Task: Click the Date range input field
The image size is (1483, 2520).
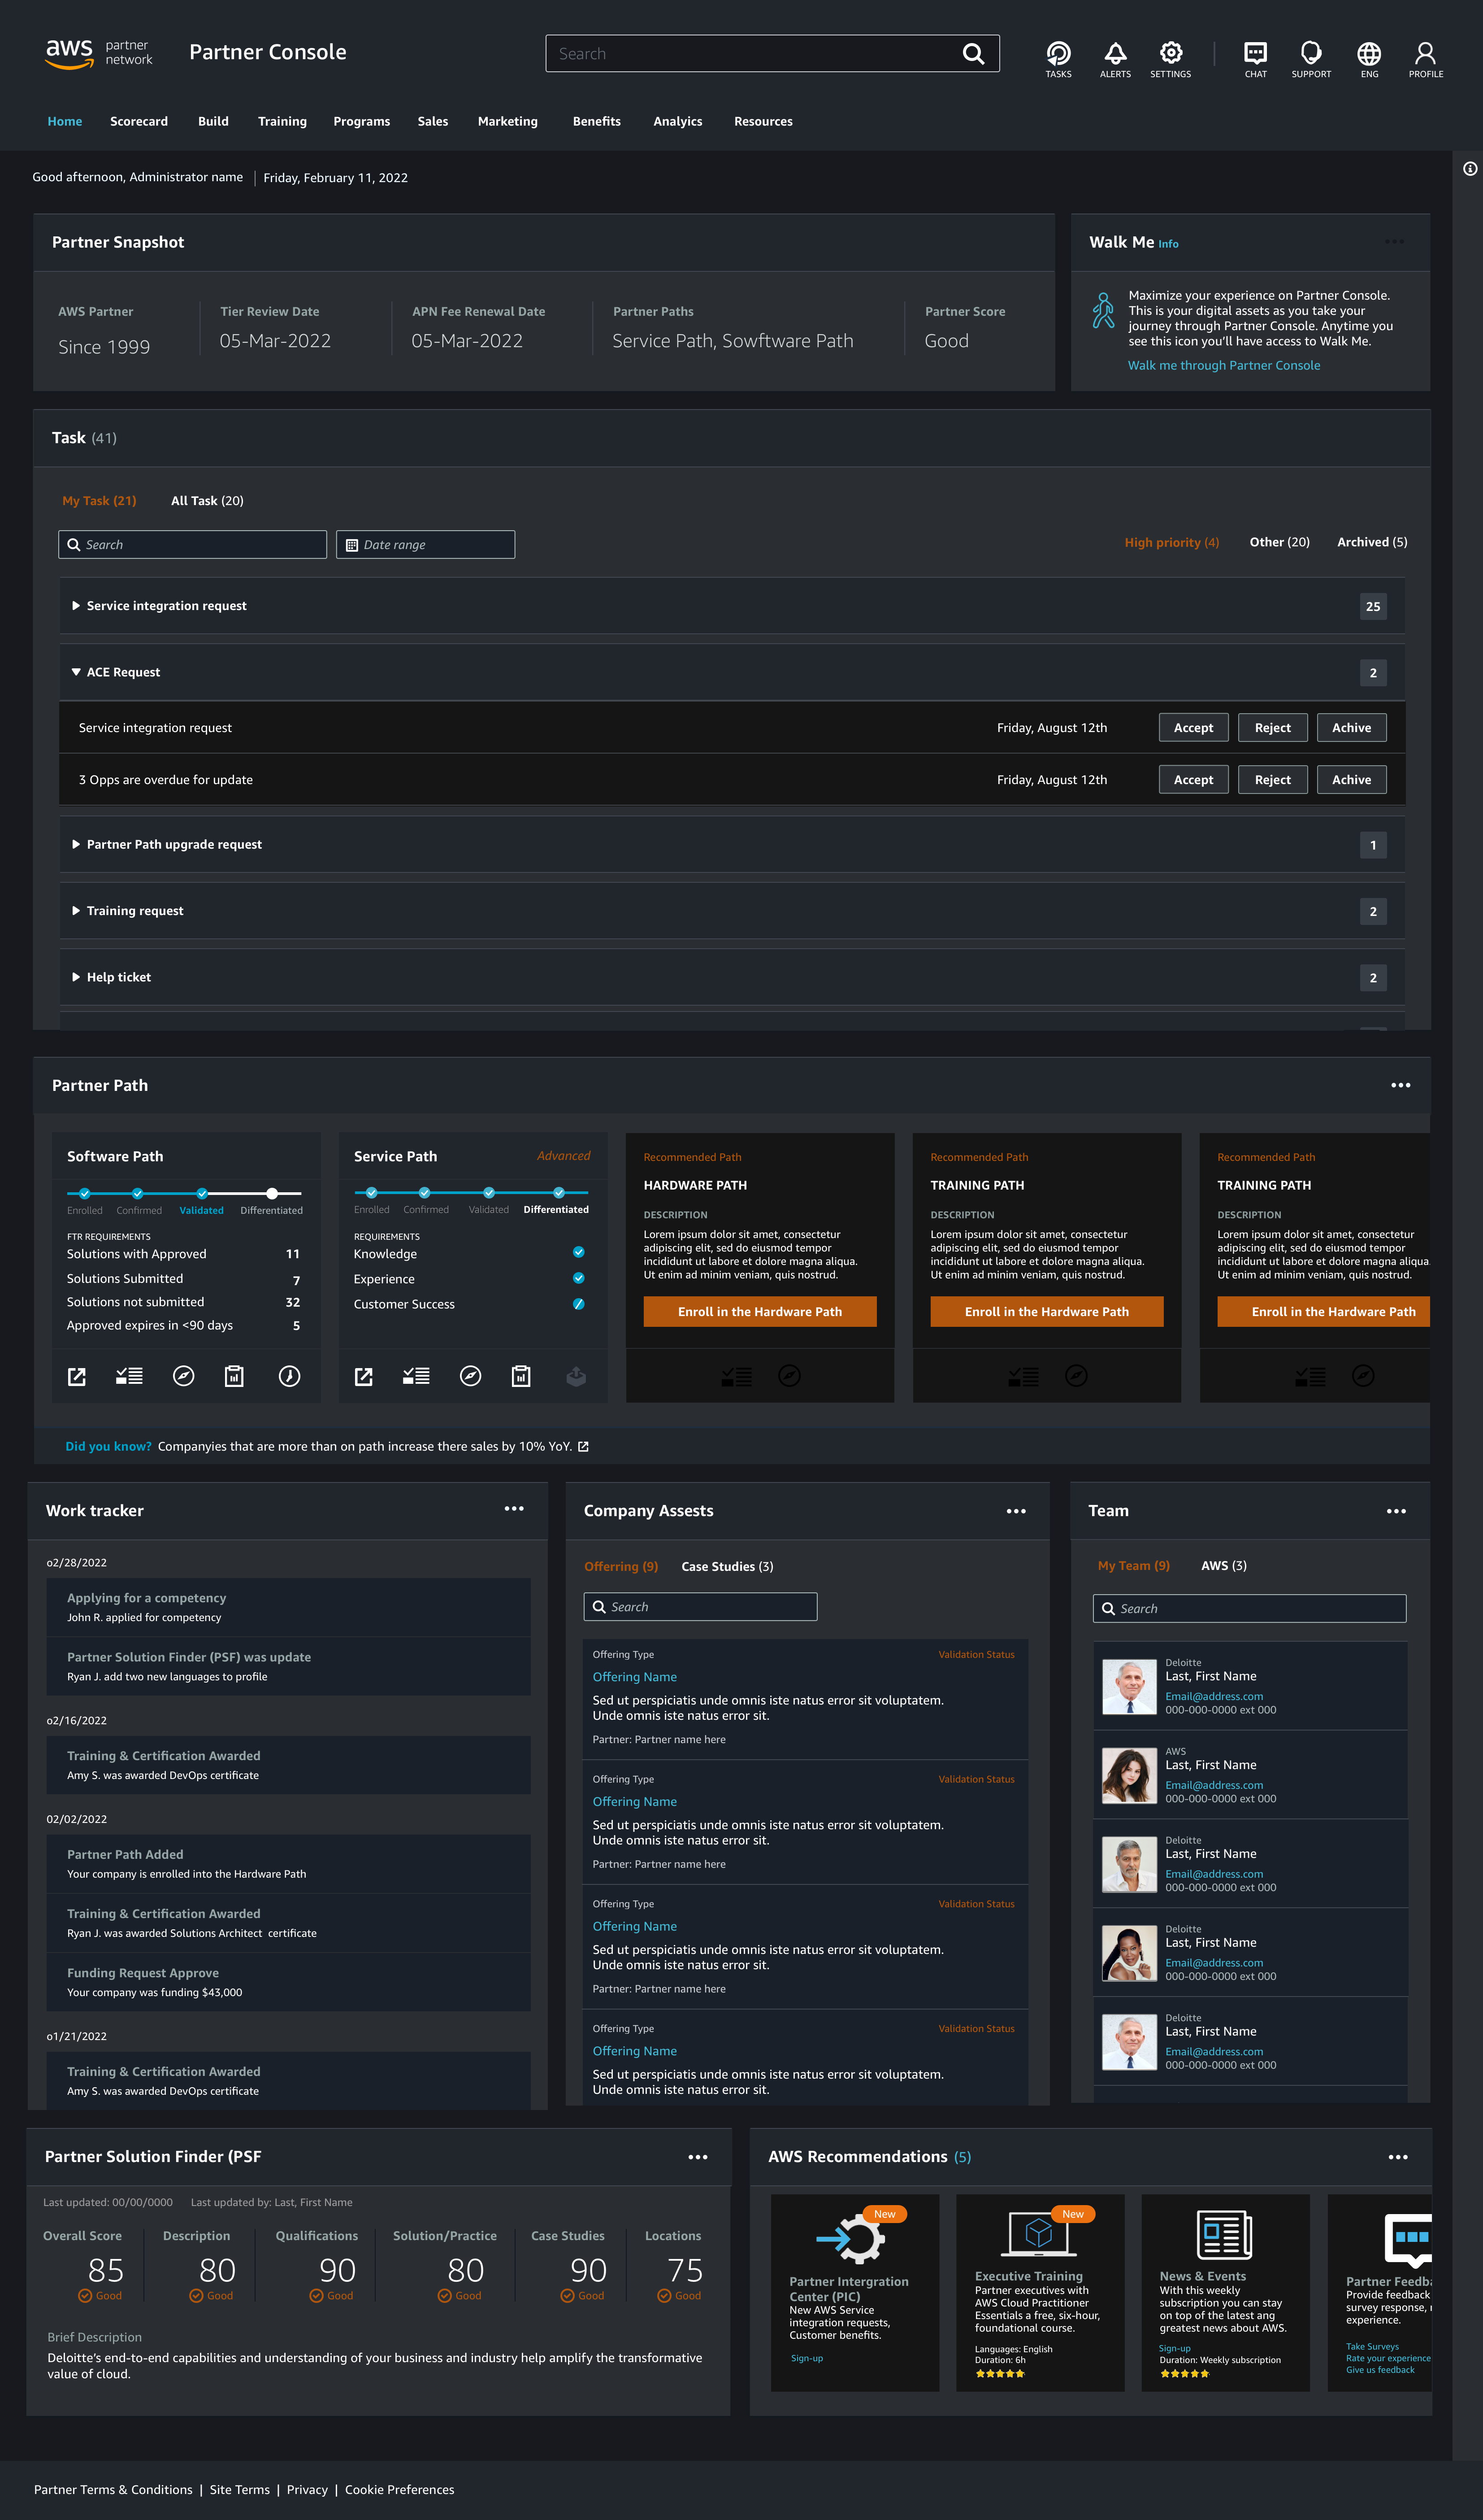Action: (x=426, y=545)
